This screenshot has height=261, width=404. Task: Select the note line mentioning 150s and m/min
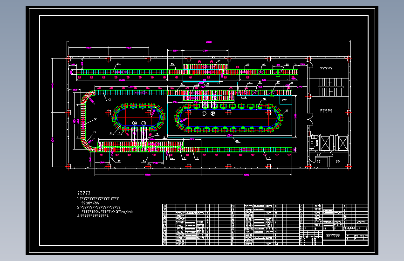point(108,211)
